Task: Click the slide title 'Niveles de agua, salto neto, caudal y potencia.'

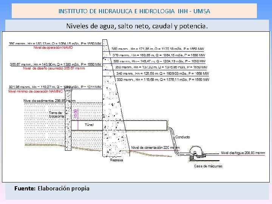Action: point(137,26)
